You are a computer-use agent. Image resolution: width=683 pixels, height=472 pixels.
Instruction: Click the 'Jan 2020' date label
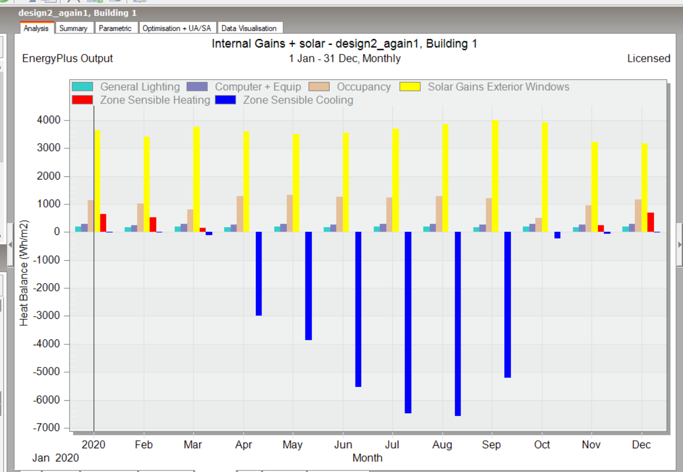(56, 458)
